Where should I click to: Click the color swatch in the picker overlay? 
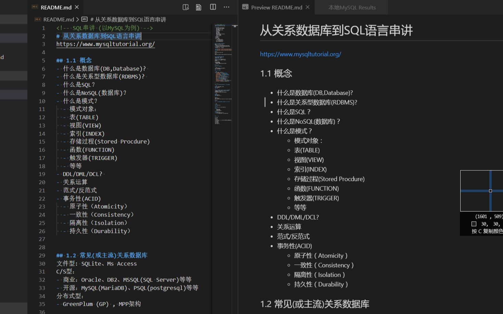(474, 224)
